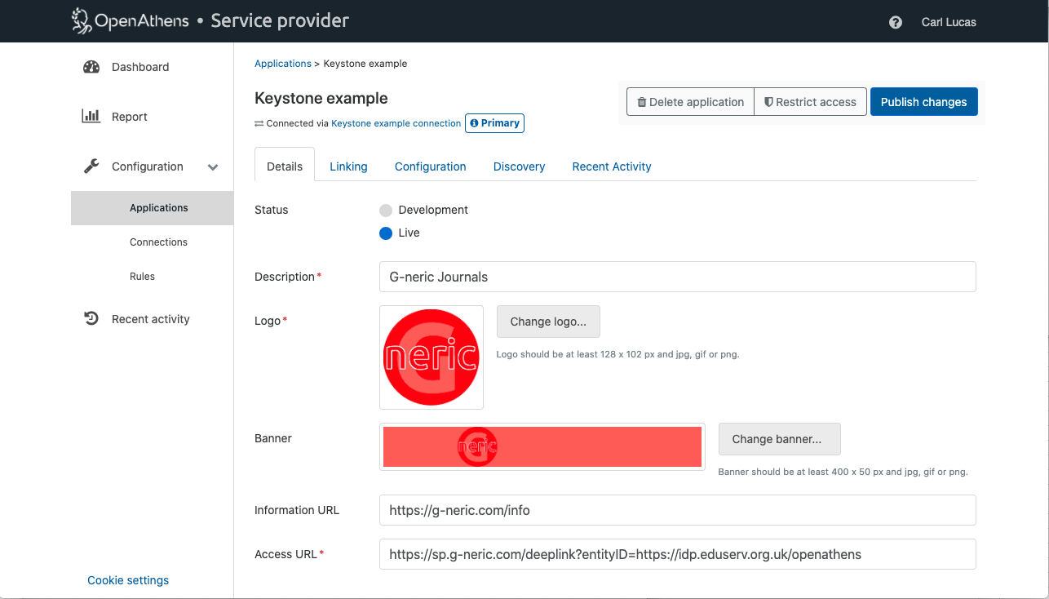Click the Delete application button
Screen dimensions: 1049x599
690,102
